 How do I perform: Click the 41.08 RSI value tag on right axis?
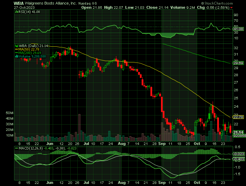point(238,29)
